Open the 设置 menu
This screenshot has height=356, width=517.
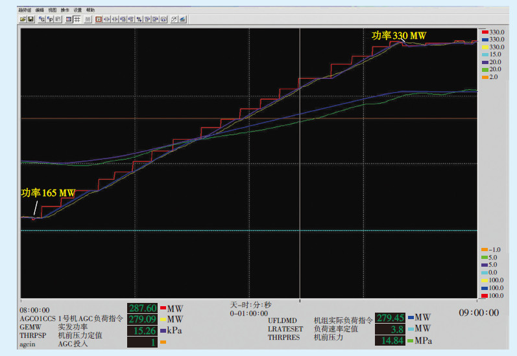coord(77,10)
